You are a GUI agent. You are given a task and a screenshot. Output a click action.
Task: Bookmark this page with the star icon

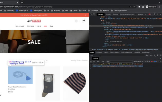[135, 7]
